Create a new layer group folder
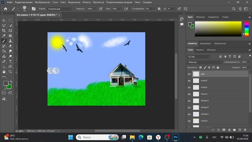This screenshot has width=252, height=142. (234, 130)
